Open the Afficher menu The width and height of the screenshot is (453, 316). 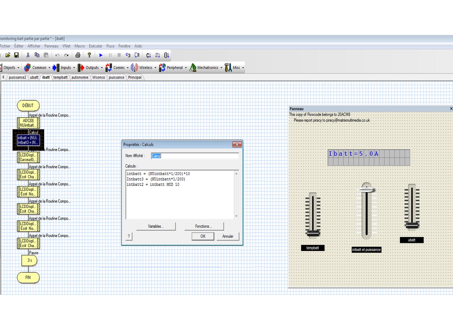(x=34, y=46)
